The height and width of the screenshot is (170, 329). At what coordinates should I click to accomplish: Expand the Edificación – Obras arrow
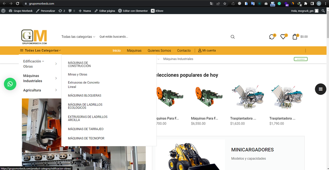click(56, 64)
